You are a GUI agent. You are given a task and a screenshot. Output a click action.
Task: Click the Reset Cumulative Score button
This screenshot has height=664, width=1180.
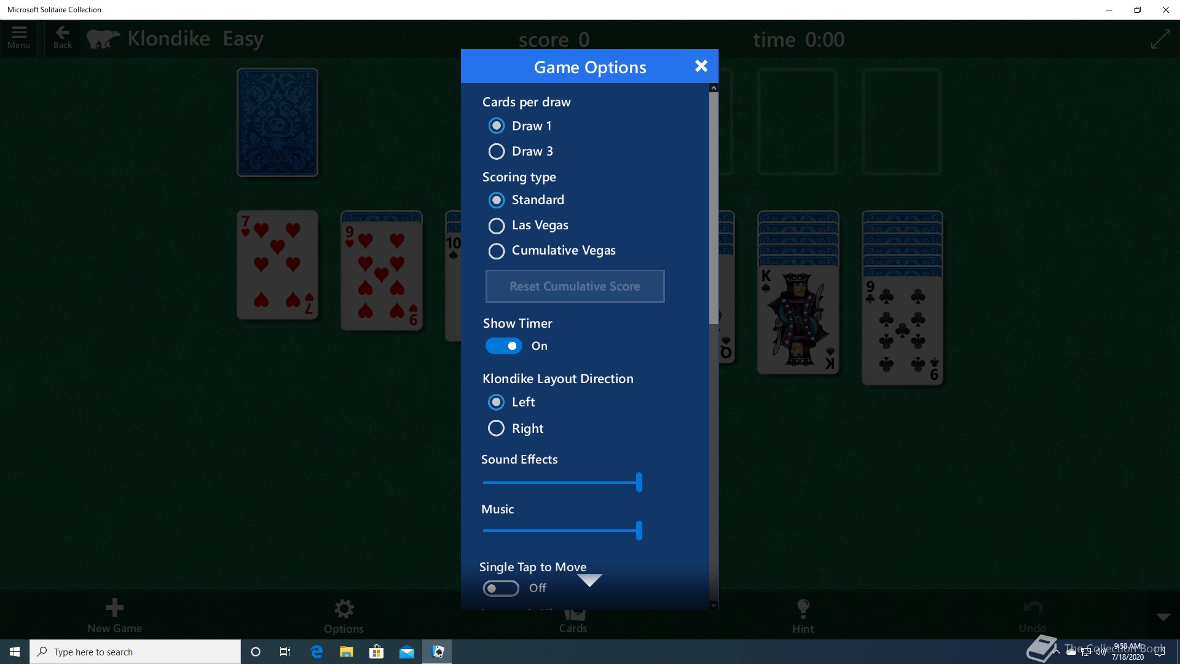point(575,287)
